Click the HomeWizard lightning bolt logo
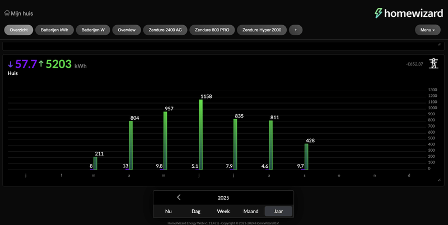Image resolution: width=448 pixels, height=225 pixels. pos(379,13)
